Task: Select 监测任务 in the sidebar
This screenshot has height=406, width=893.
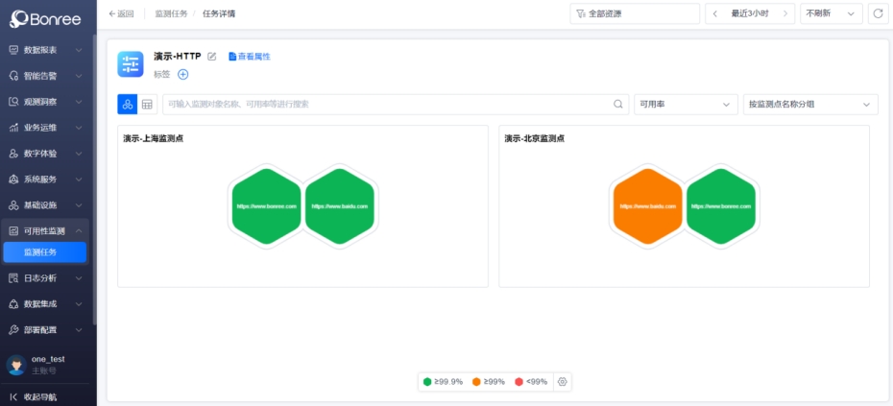Action: click(x=44, y=252)
